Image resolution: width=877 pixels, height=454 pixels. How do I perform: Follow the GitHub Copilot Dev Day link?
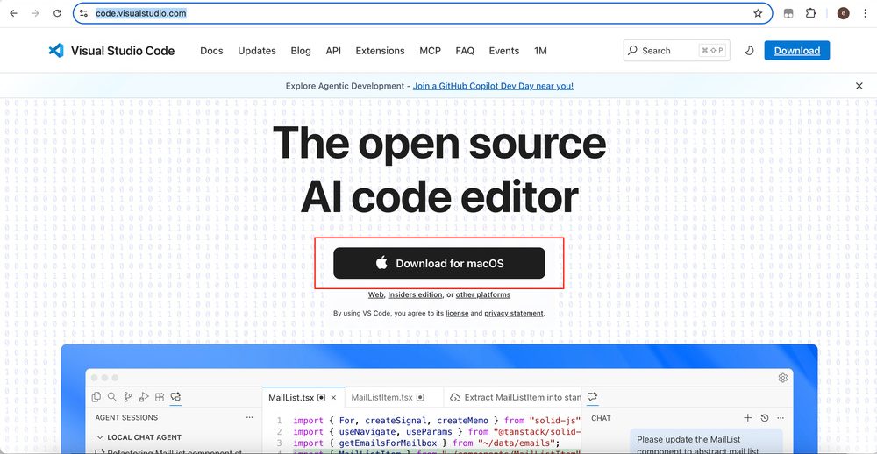pos(493,86)
